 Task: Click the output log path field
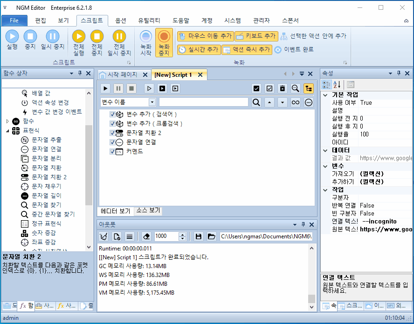point(266,236)
